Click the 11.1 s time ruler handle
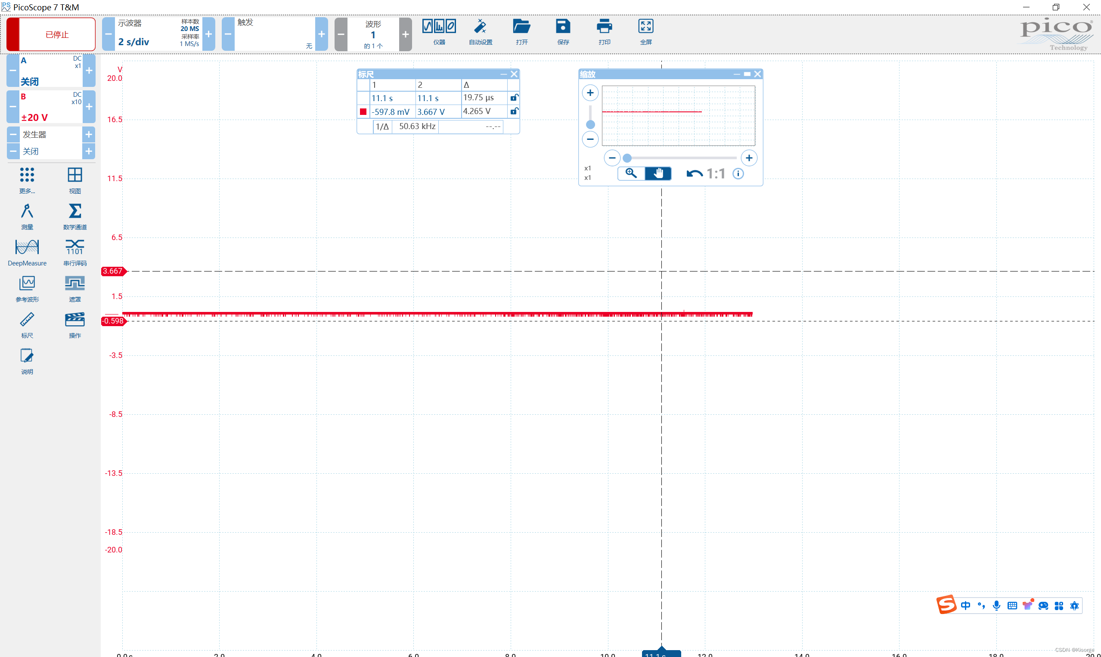This screenshot has width=1101, height=657. click(x=661, y=653)
